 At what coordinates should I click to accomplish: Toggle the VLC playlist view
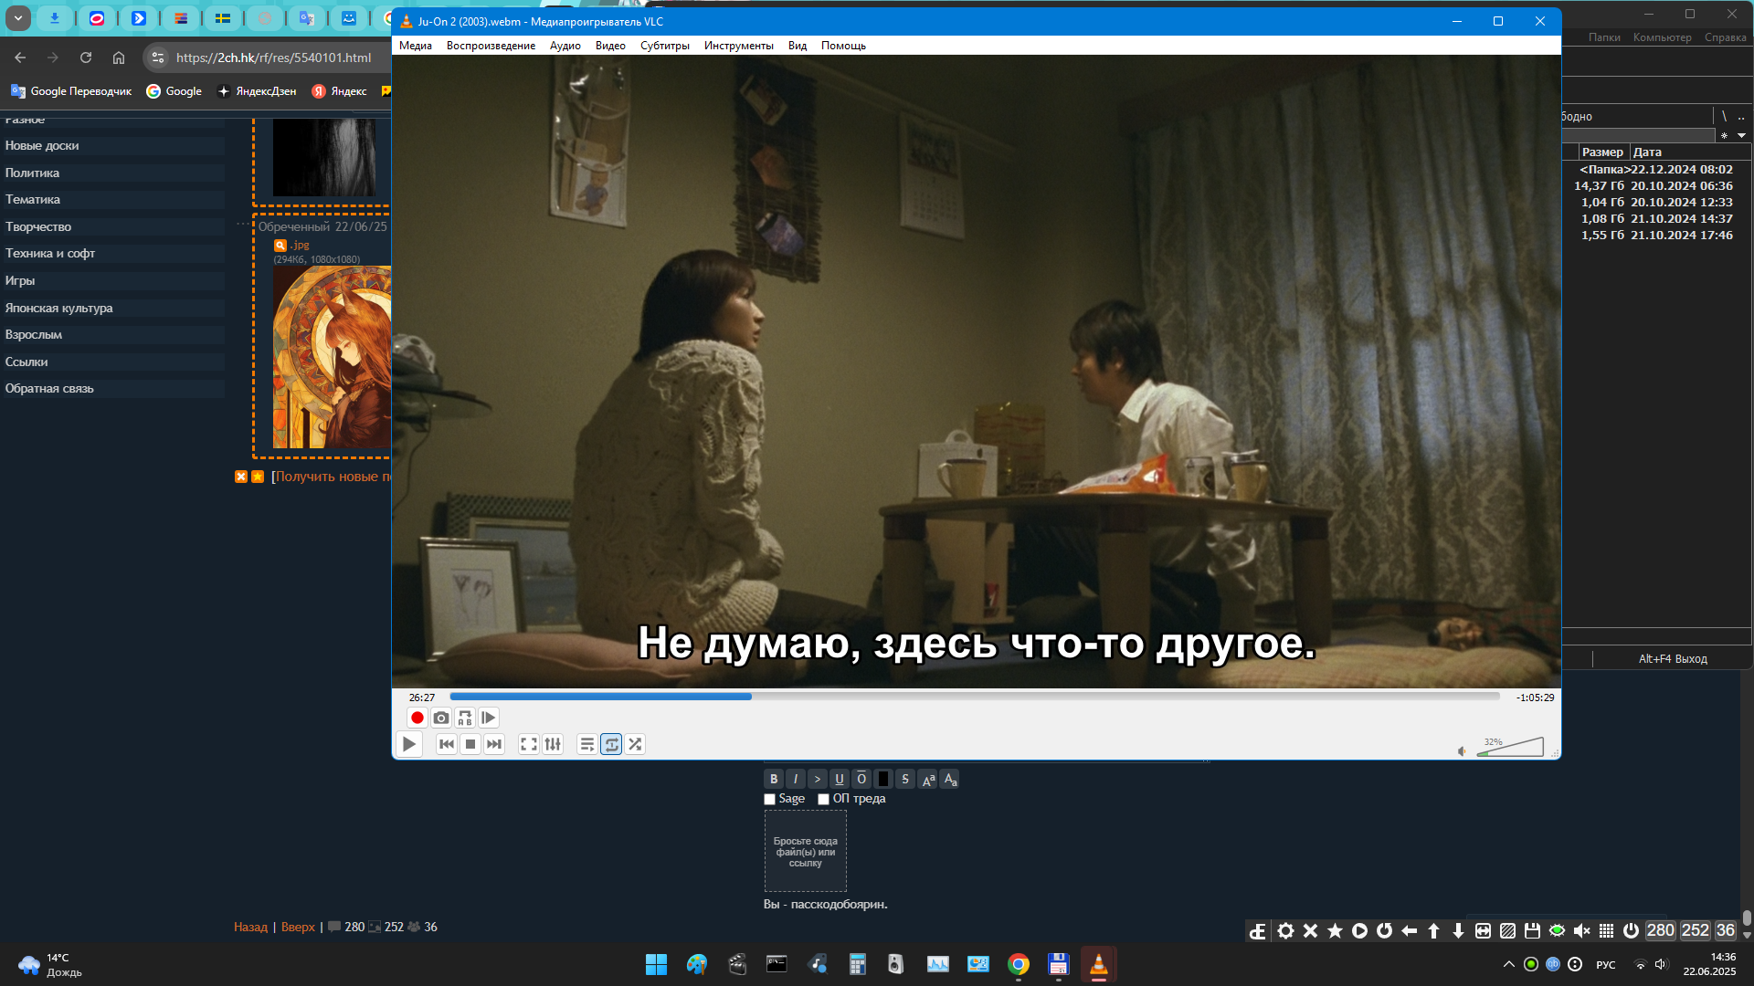(587, 744)
